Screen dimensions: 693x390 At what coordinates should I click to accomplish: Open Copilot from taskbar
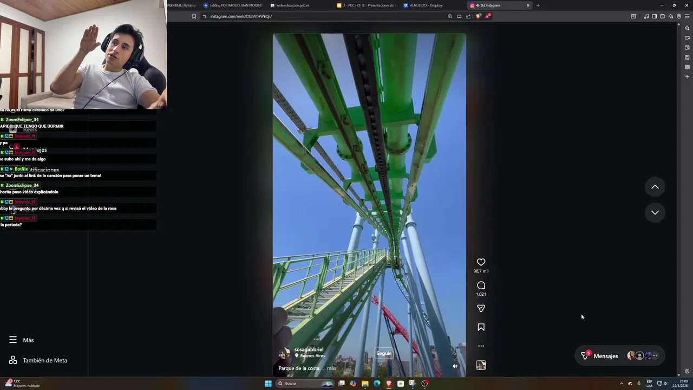pos(353,383)
